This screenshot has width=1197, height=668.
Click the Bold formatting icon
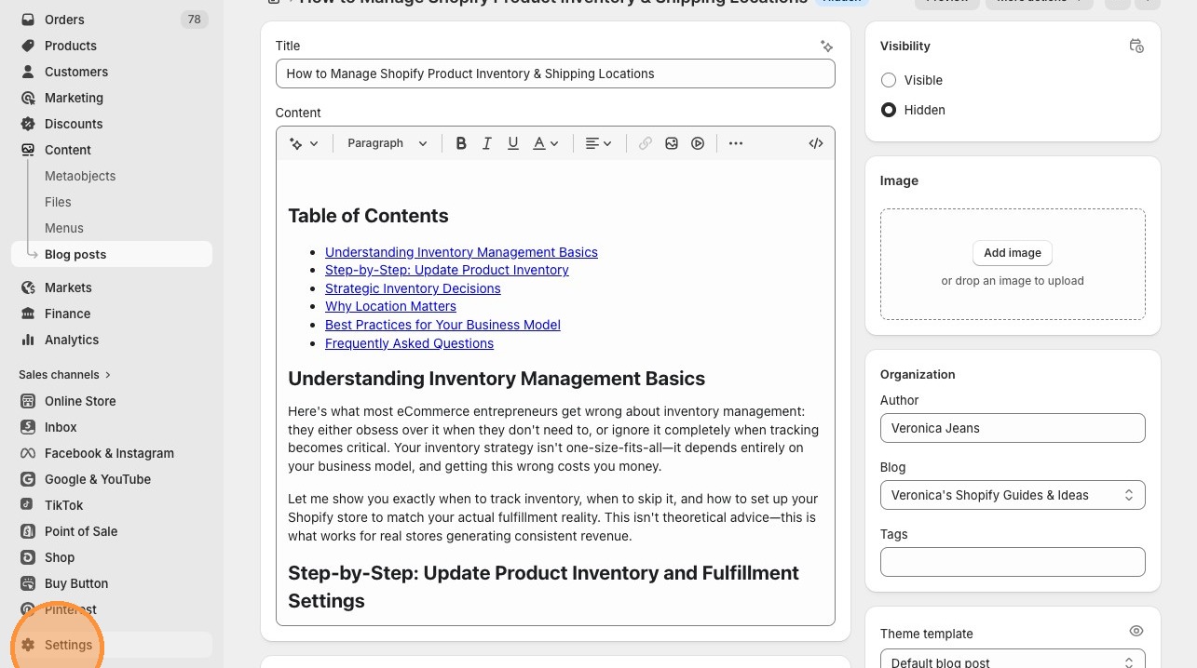point(461,143)
